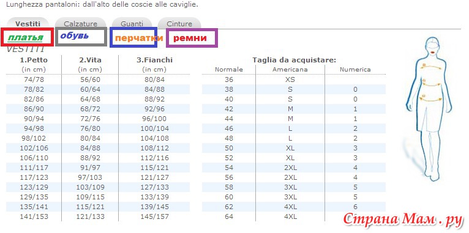
Task: Click the 1.Petto column header
Action: coord(34,60)
